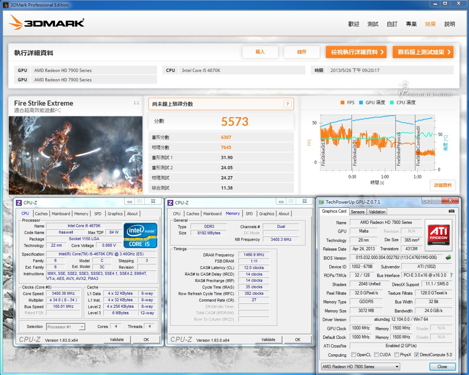Click the green CPU 溫度 legend swatch
The image size is (469, 375).
[392, 103]
